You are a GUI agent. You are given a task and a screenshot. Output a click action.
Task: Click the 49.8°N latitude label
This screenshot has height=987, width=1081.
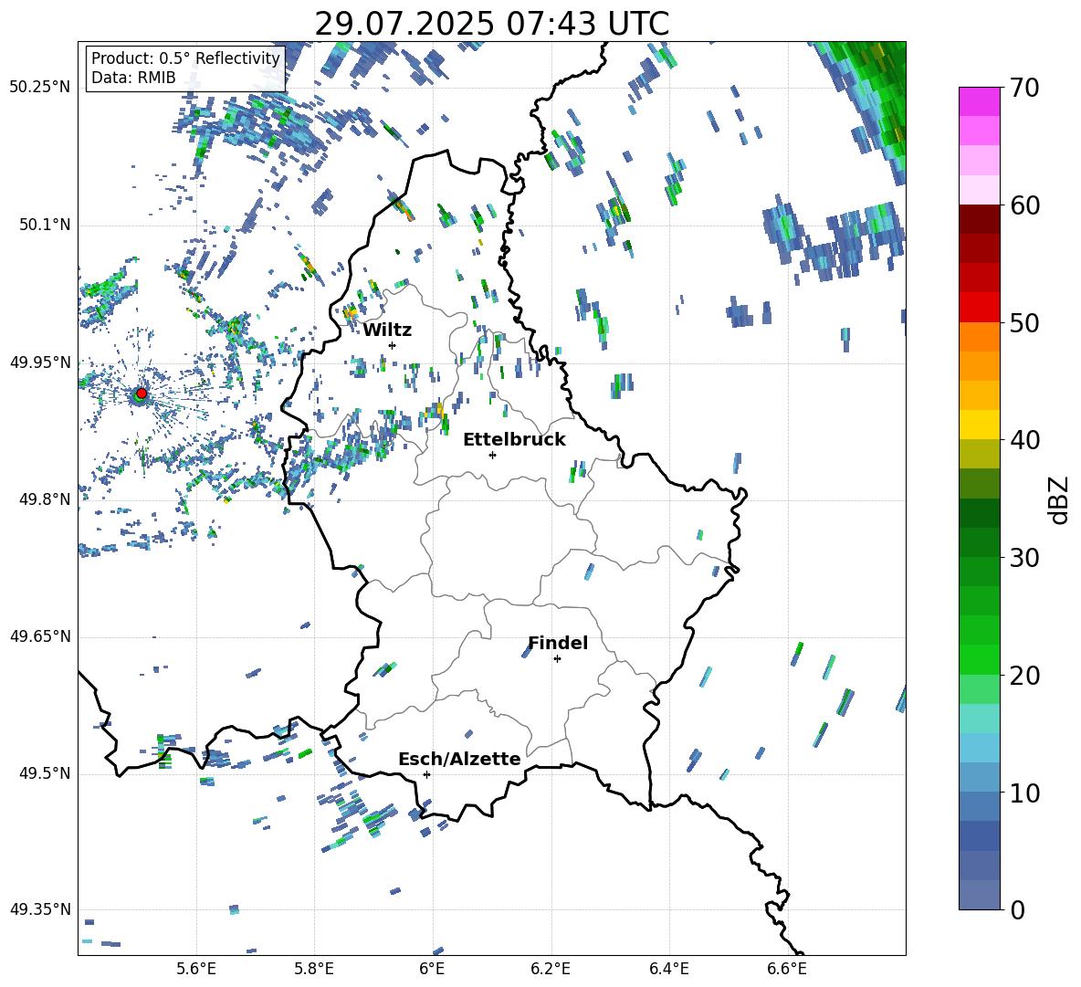point(45,499)
